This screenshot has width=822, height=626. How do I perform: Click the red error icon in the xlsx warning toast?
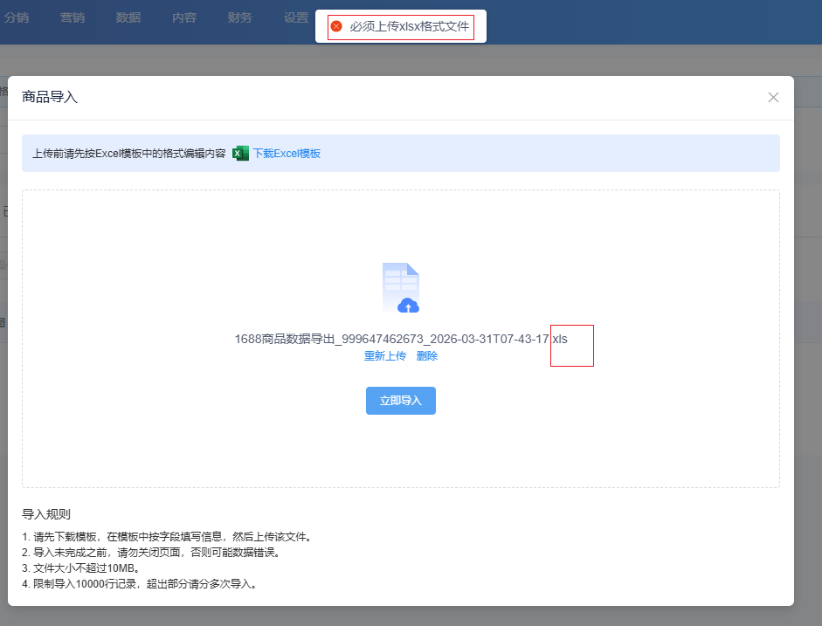point(336,26)
